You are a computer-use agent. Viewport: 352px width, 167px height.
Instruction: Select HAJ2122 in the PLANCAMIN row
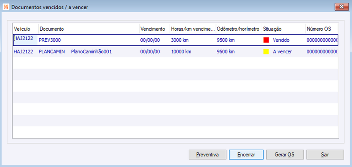[23, 52]
